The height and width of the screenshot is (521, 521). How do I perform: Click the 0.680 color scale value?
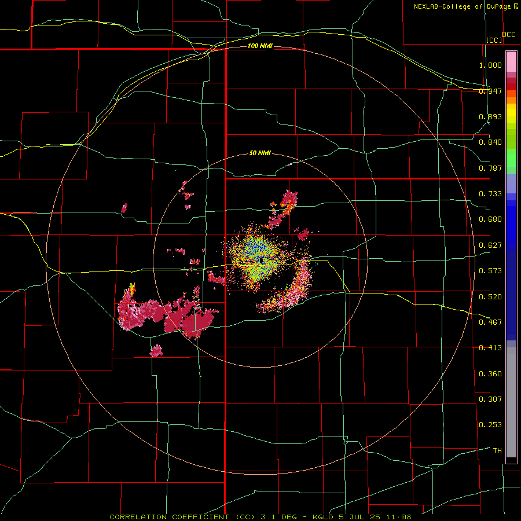(490, 219)
